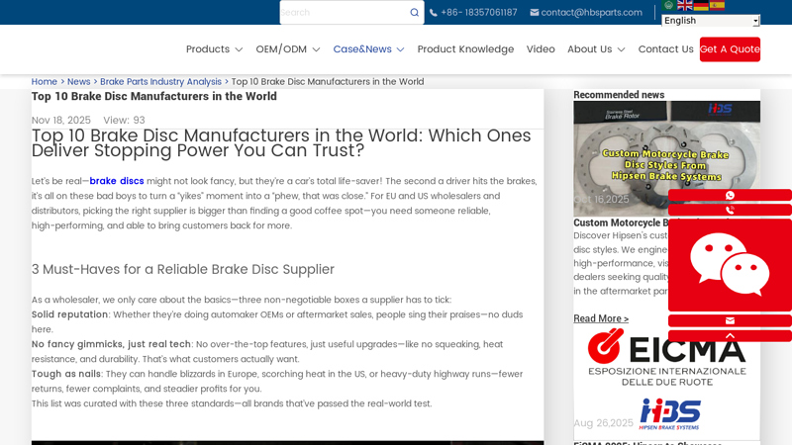Expand the Case&News menu chevron

pos(401,49)
